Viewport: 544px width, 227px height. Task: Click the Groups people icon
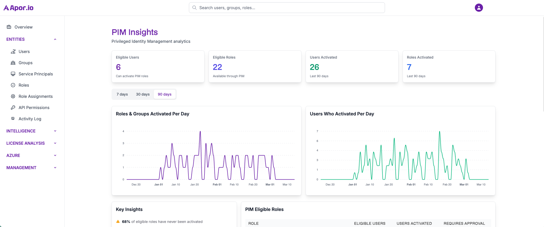[x=13, y=63]
